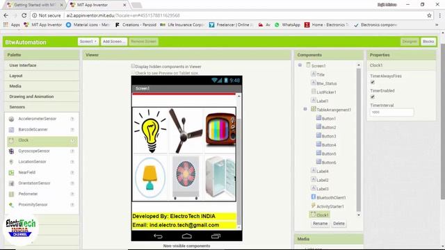The width and height of the screenshot is (445, 250).
Task: Click the AccelerometerSensor icon in the palette
Action: point(11,119)
